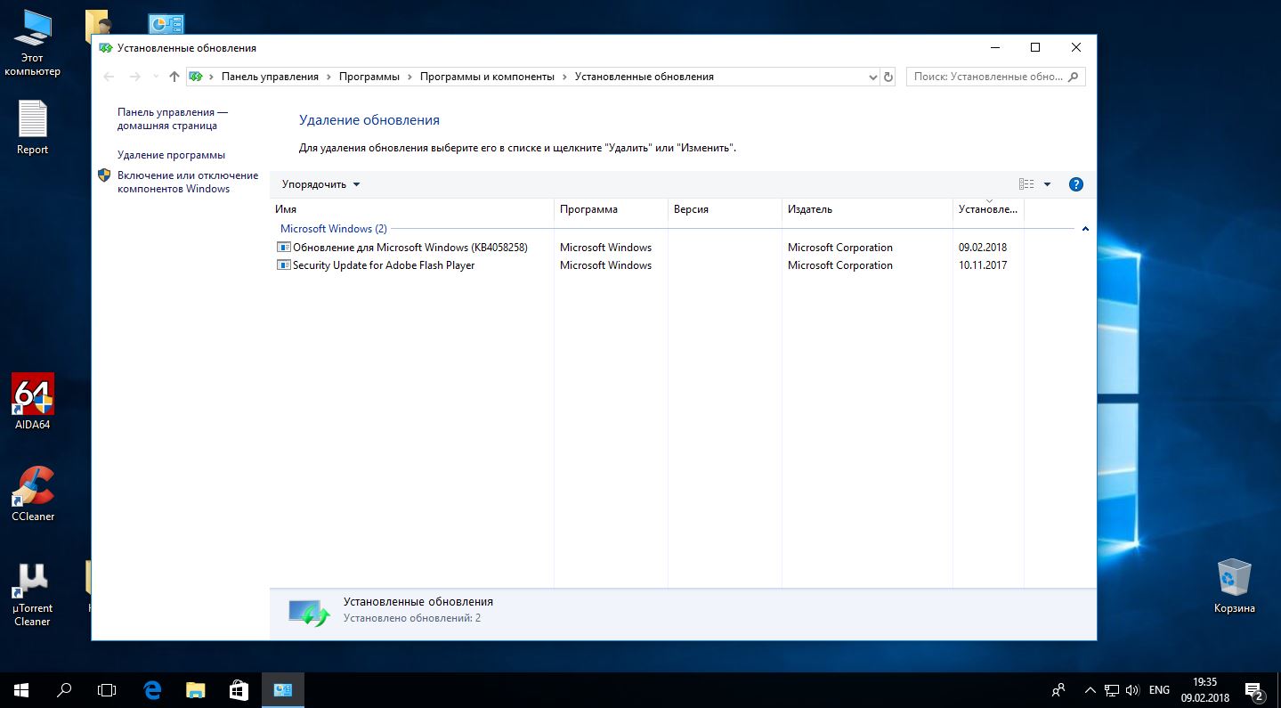Expand the chevron after Программы breadcrumb
Viewport: 1281px width, 708px height.
click(x=409, y=77)
